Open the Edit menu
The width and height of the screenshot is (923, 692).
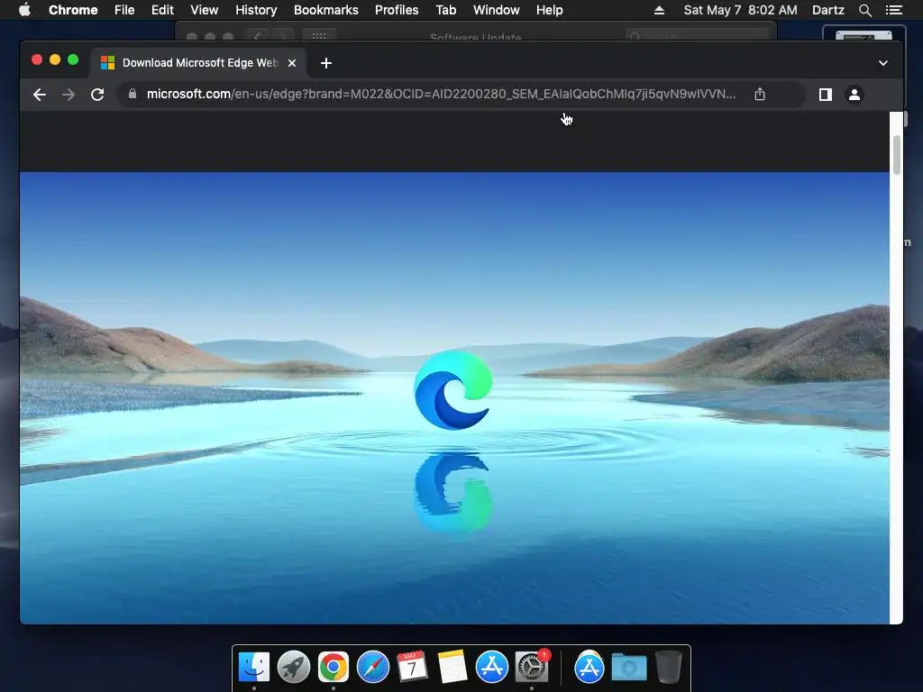[x=162, y=10]
